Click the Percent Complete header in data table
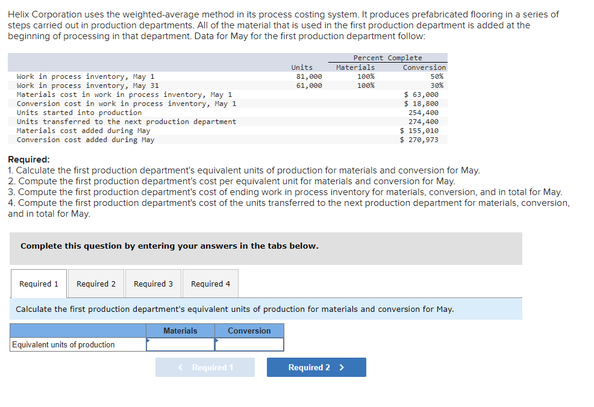The width and height of the screenshot is (594, 407). 388,57
